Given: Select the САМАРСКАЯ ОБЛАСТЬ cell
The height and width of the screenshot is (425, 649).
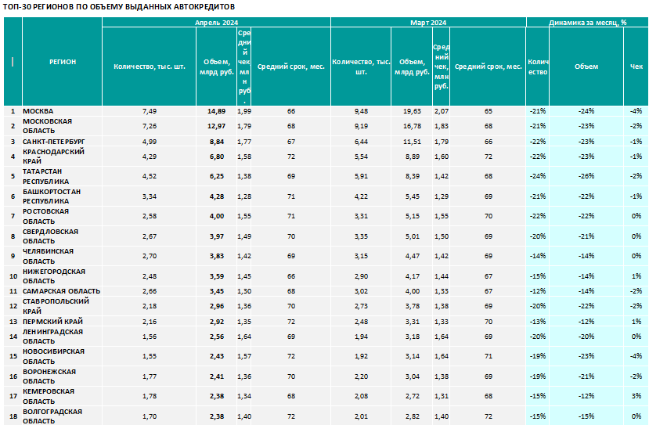Looking at the screenshot, I should click(61, 291).
